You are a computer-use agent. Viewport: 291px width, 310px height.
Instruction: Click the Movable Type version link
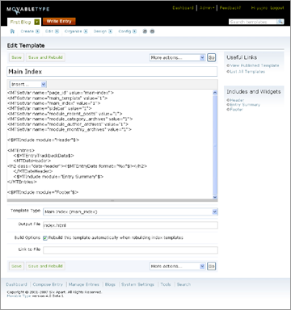coord(19,296)
